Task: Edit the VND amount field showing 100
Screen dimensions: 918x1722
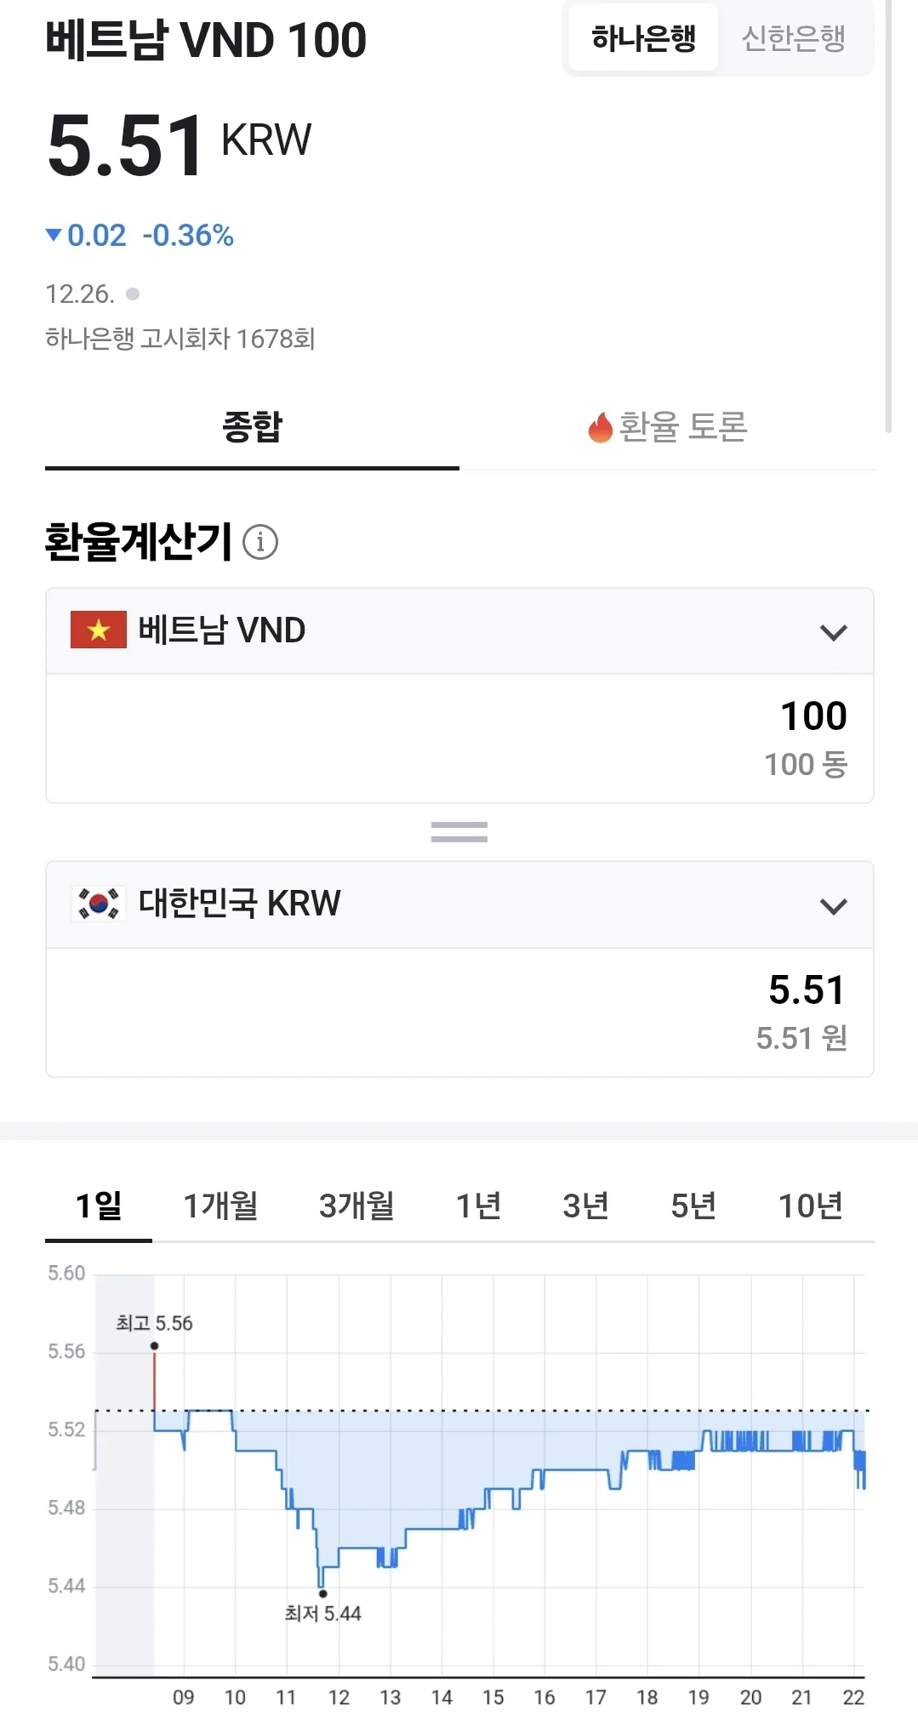Action: 459,738
